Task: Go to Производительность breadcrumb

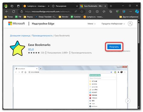Action: (x=42, y=36)
